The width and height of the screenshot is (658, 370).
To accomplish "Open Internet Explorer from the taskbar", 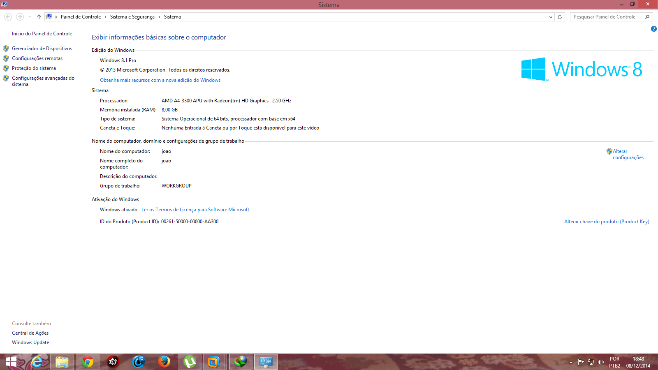I will tap(37, 362).
